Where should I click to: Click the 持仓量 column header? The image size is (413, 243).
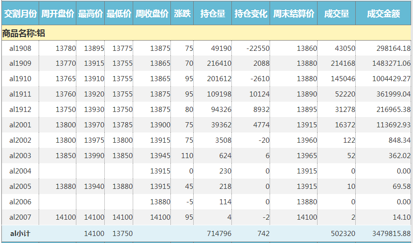pyautogui.click(x=213, y=14)
